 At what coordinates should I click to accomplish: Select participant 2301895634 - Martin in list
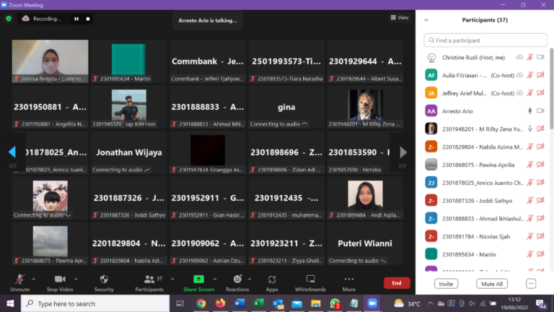(485, 254)
